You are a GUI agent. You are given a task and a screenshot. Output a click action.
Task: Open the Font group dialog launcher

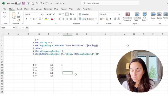coord(56,23)
